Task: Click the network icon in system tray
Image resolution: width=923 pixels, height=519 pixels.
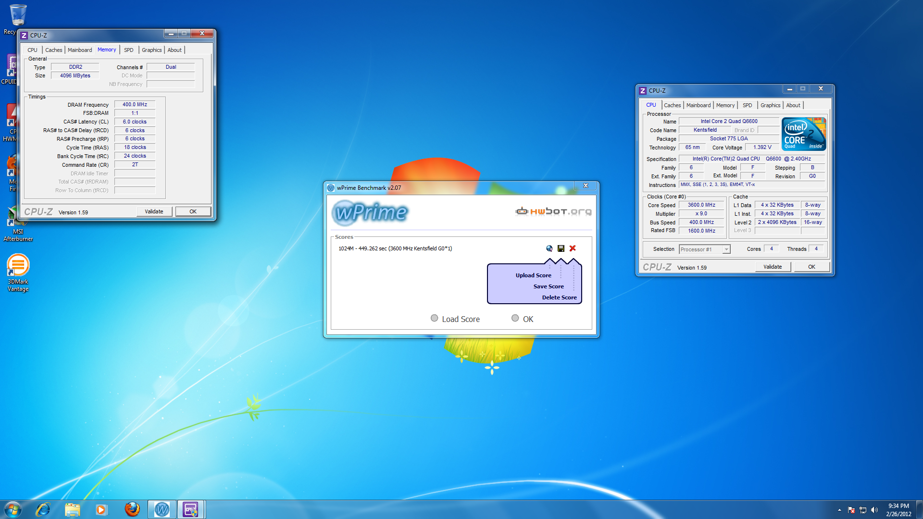Action: [x=863, y=510]
